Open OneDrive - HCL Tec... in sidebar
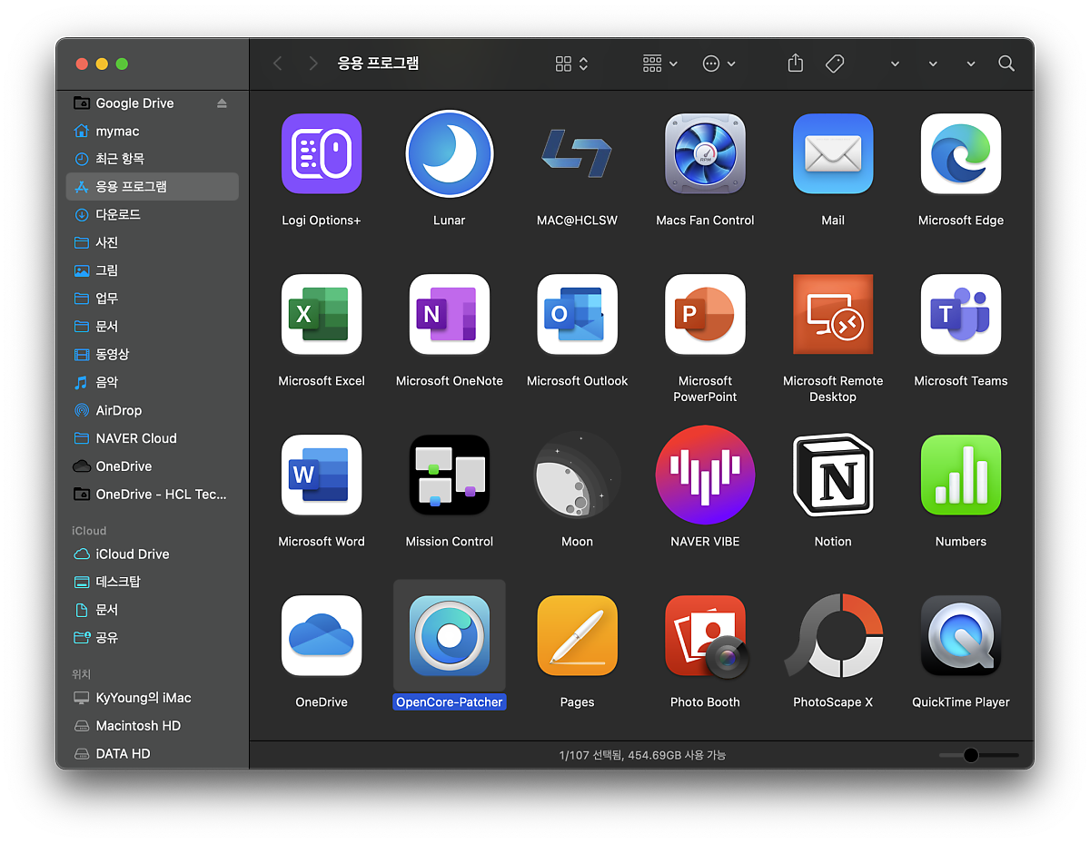The height and width of the screenshot is (843, 1090). point(153,495)
